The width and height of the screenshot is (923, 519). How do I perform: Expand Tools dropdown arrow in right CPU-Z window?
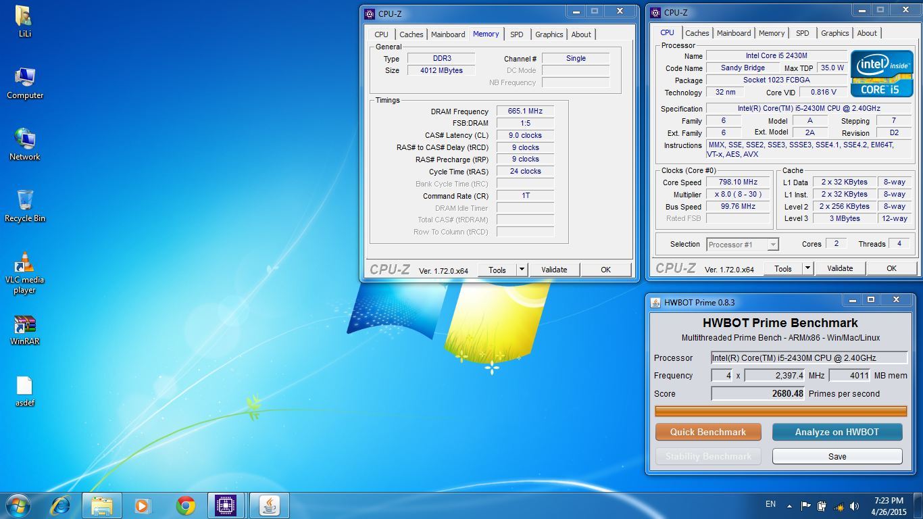click(x=807, y=268)
